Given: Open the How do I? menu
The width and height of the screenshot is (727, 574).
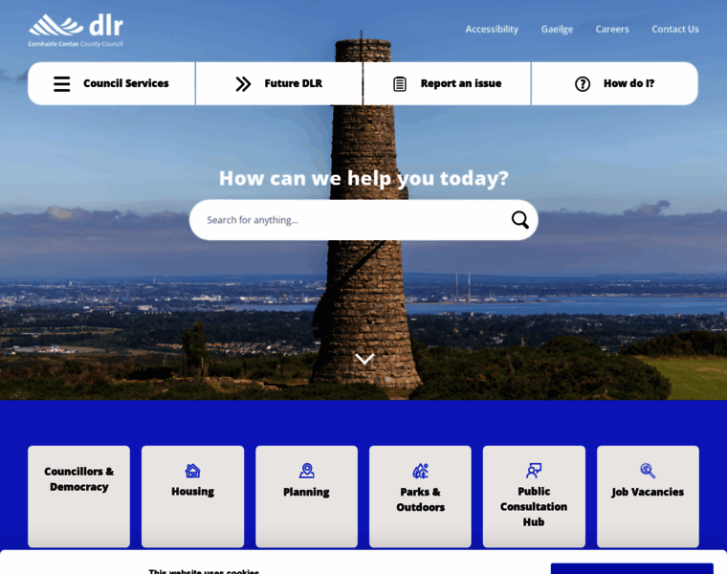Looking at the screenshot, I should tap(615, 83).
